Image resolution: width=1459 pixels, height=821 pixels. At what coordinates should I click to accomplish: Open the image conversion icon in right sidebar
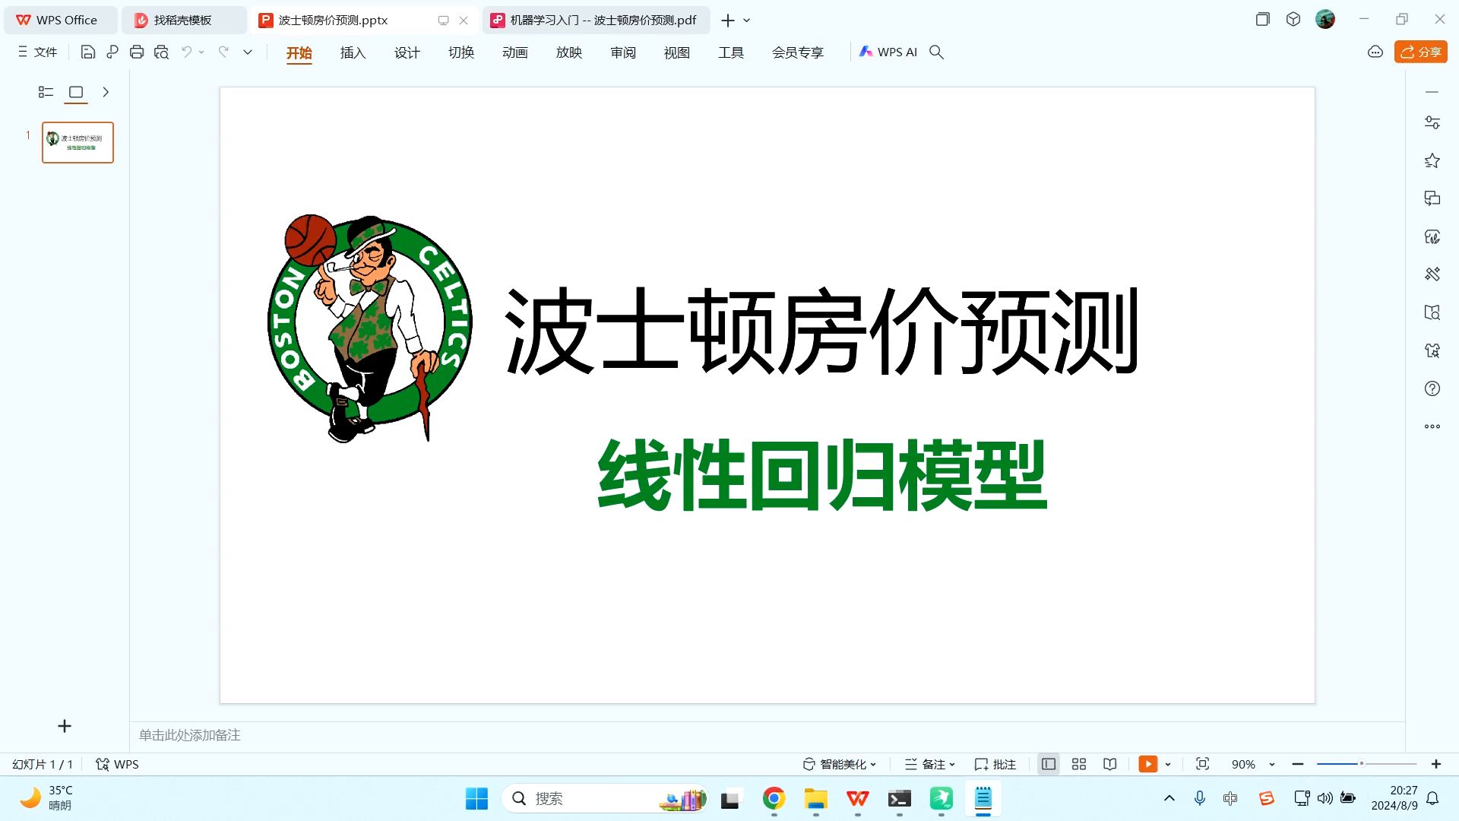(x=1432, y=236)
